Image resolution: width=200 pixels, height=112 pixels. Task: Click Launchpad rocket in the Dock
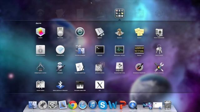pyautogui.click(x=42, y=105)
